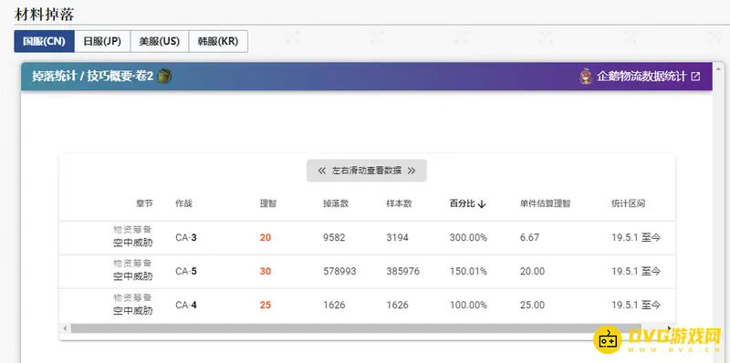730x363 pixels.
Task: Click the left double-chevron in scroll hint
Action: click(x=322, y=171)
